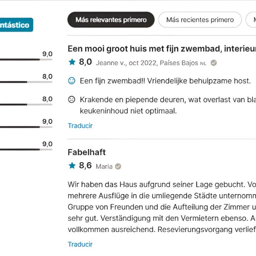Screen dimensions: 256x256
Task: Click verified checkmark badge next to Países Bajos NL
Action: coord(214,63)
